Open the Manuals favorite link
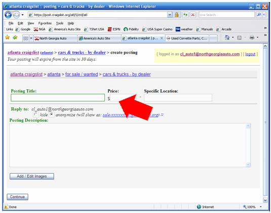 [205, 29]
